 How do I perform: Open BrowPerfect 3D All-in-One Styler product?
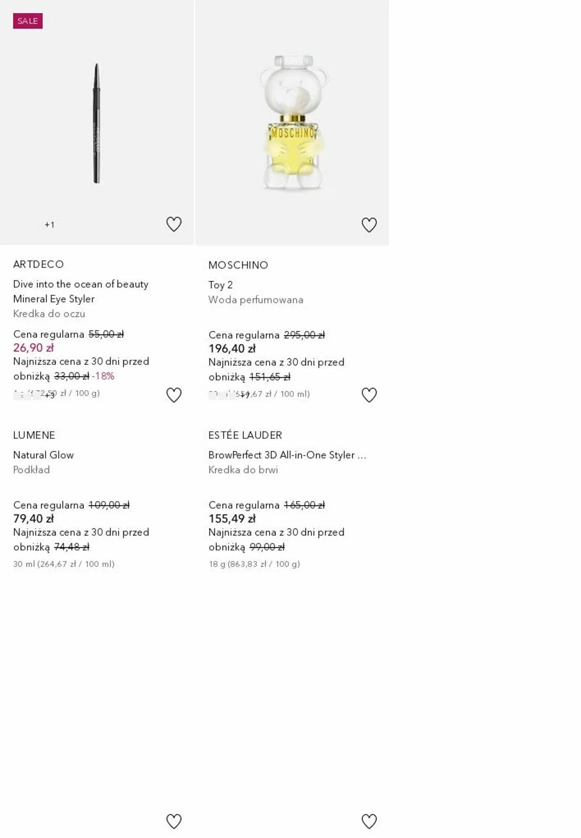[287, 455]
